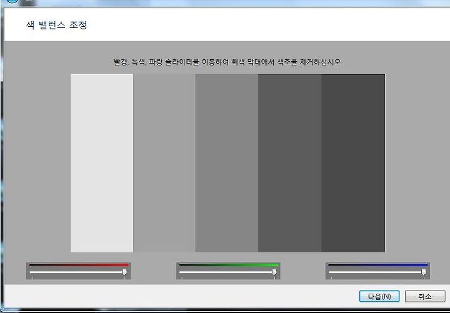Click the blue slider track
The image size is (450, 313).
pos(377,272)
